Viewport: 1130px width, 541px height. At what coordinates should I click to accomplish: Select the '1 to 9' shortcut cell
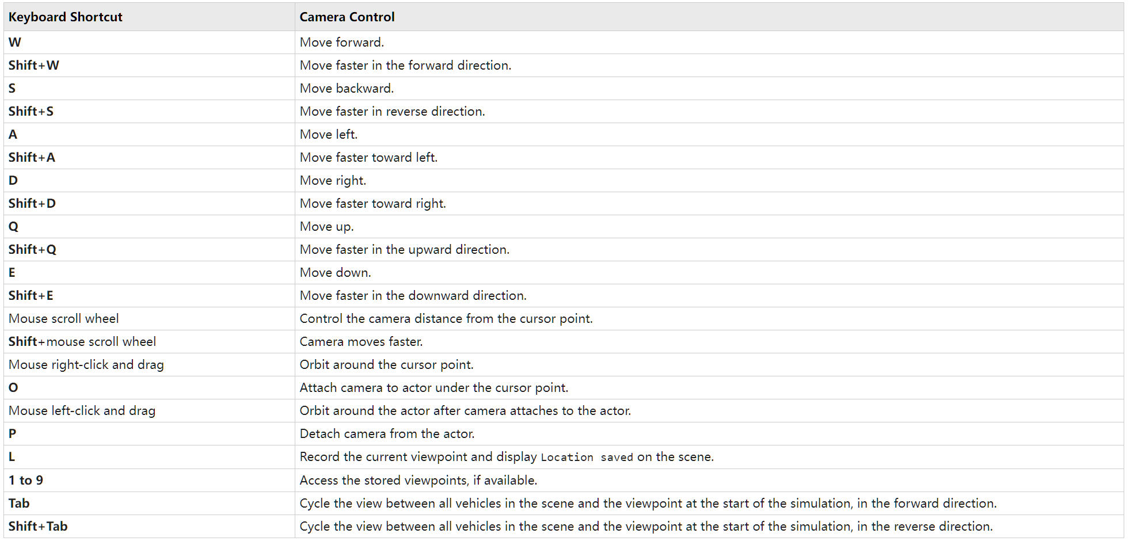point(26,481)
